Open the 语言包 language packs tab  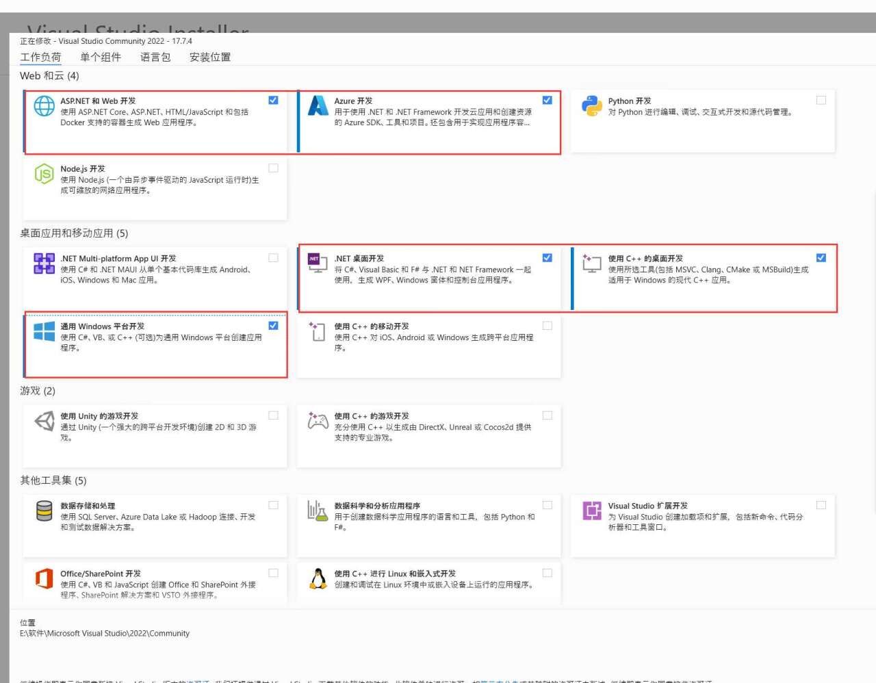click(155, 57)
